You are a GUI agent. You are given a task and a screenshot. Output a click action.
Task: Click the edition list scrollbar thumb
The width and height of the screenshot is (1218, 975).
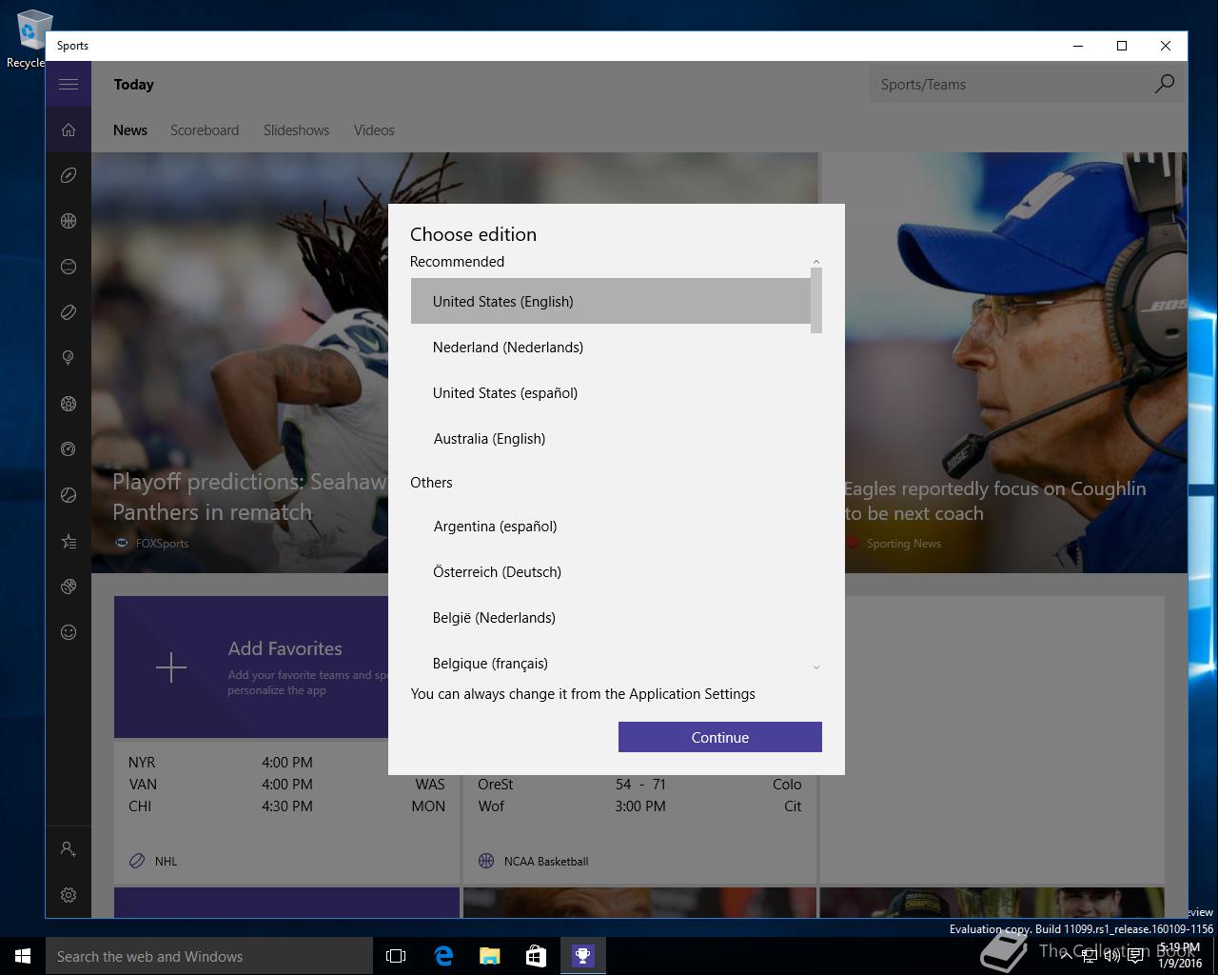815,301
